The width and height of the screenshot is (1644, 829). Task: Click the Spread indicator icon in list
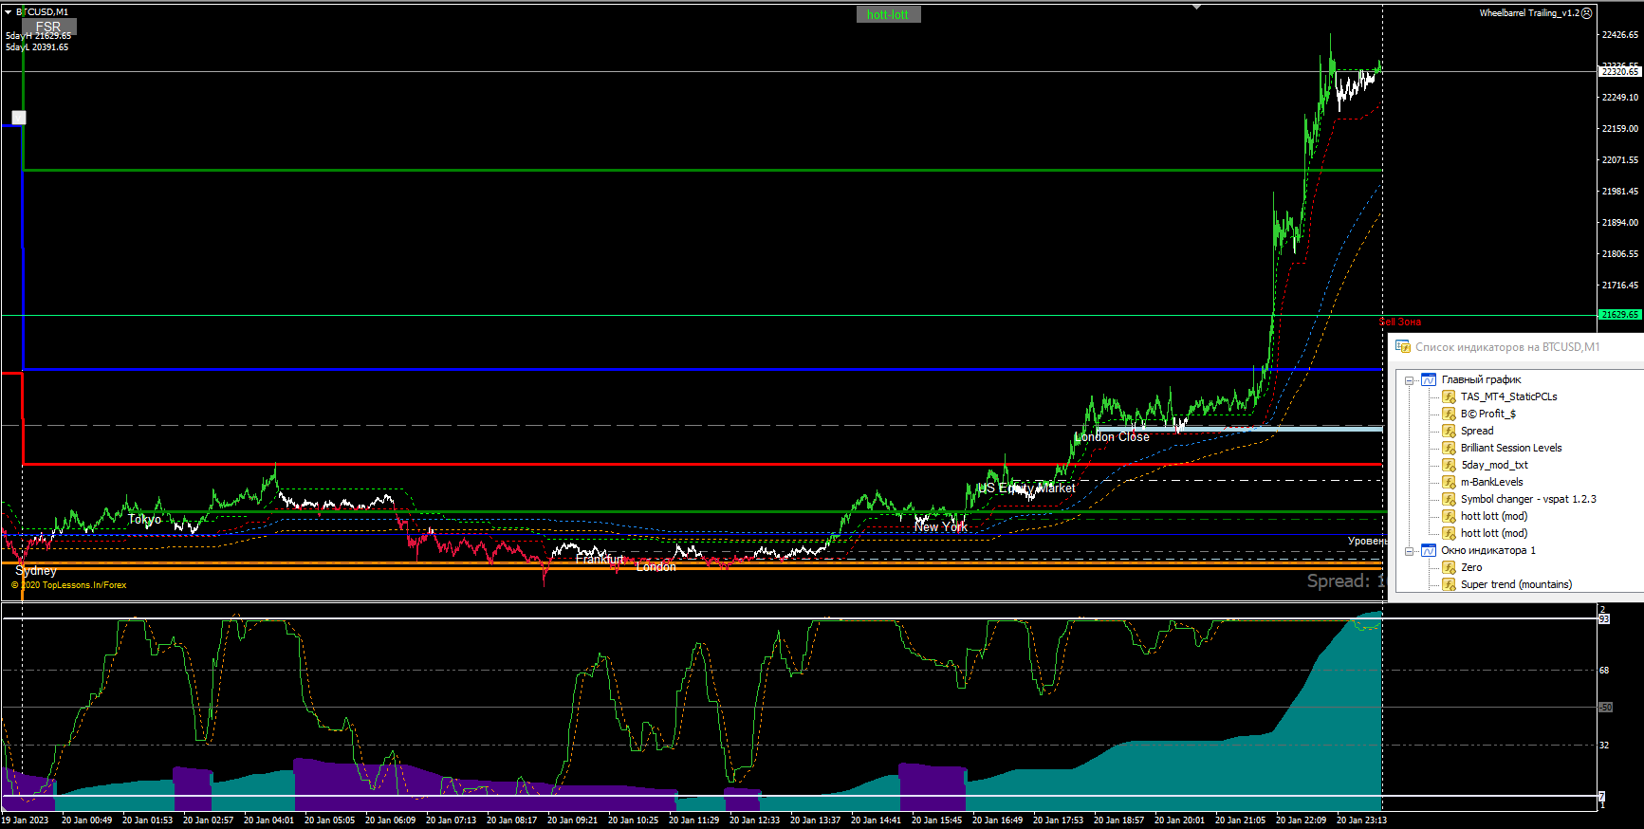1449,431
